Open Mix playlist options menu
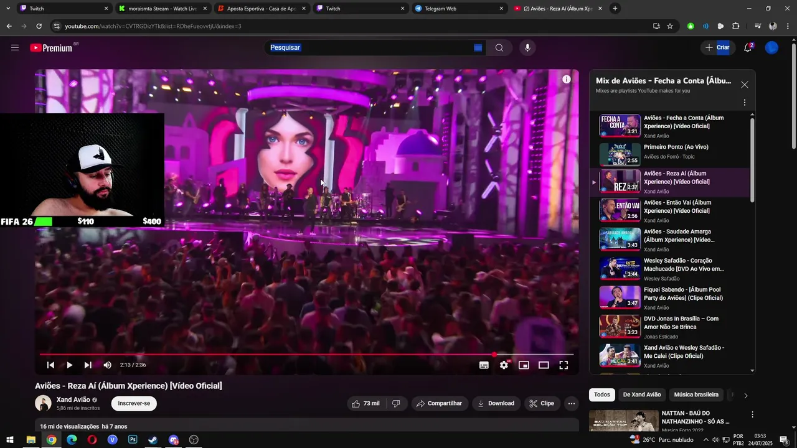Image resolution: width=797 pixels, height=448 pixels. tap(744, 103)
